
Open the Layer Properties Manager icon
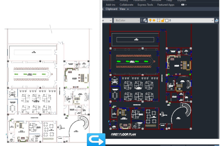pyautogui.click(x=145, y=21)
